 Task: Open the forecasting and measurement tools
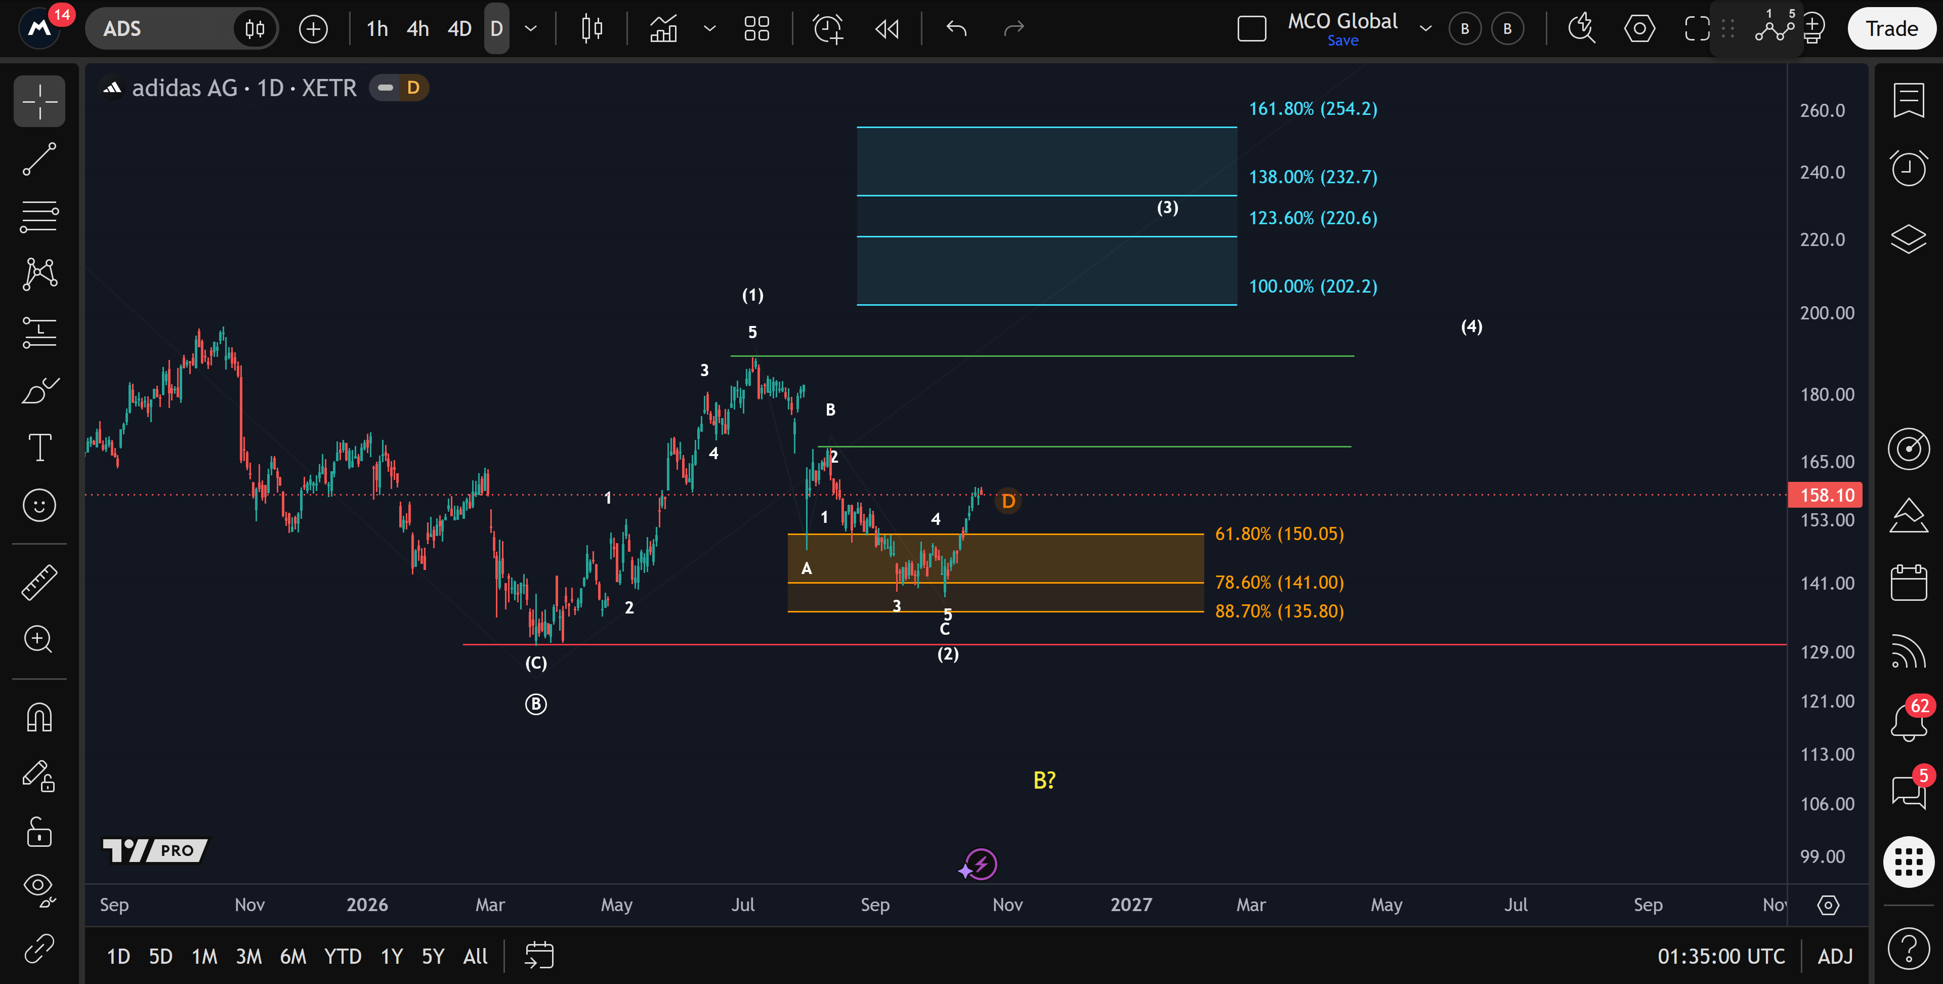click(x=39, y=332)
